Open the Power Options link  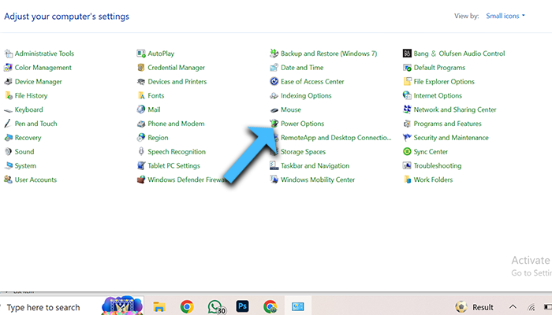tap(302, 124)
